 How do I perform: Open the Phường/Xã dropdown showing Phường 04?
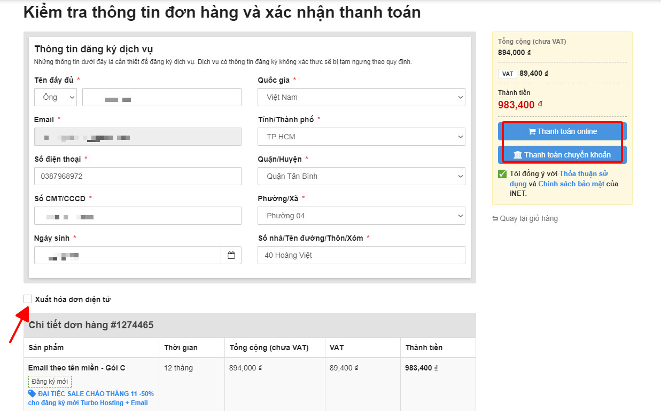point(361,216)
